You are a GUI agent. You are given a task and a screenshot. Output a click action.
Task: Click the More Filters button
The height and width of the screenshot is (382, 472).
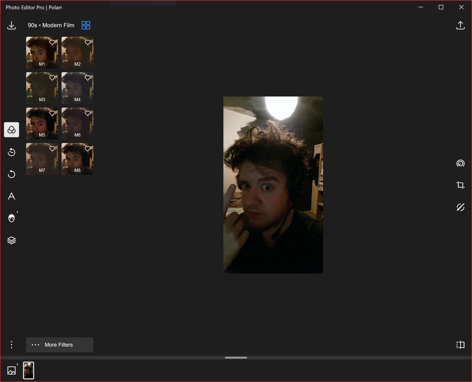(59, 345)
